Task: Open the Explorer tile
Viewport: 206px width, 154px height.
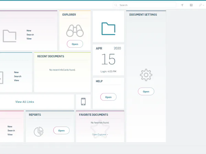Action: coord(75,44)
